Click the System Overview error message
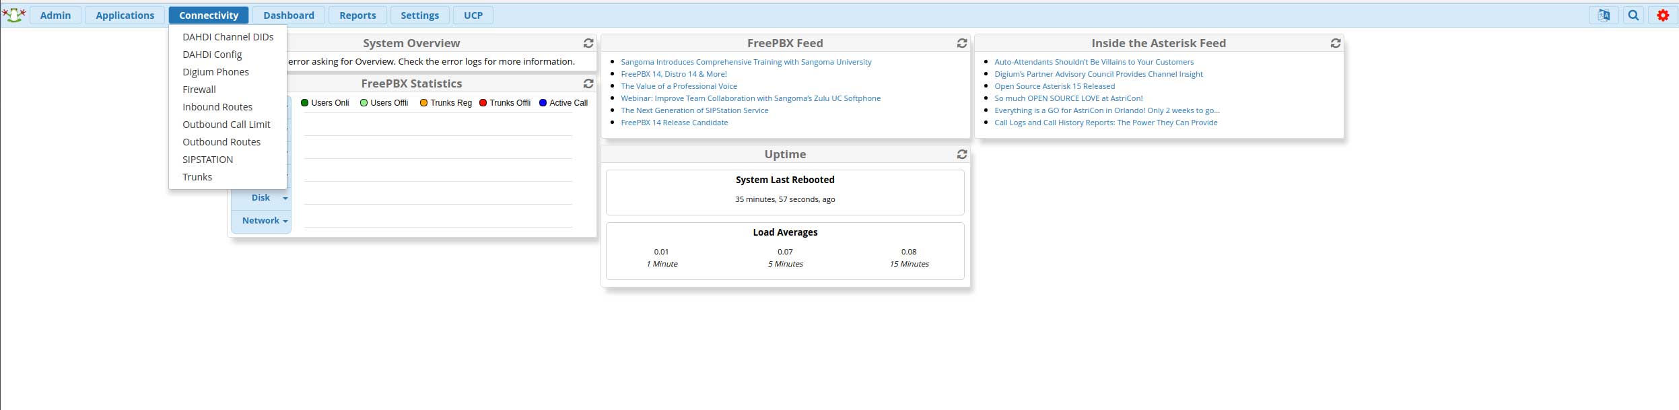The image size is (1679, 410). [x=431, y=61]
